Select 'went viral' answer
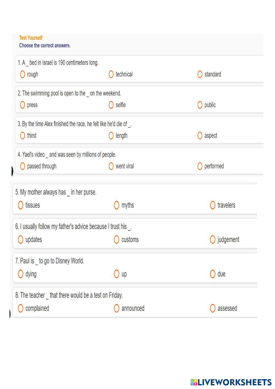The height and width of the screenshot is (389, 275). click(x=111, y=166)
